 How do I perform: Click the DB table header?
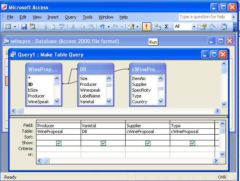point(96,69)
